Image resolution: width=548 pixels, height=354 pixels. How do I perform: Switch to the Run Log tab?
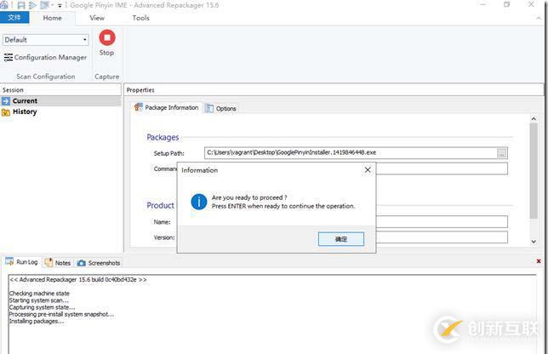[x=22, y=262]
